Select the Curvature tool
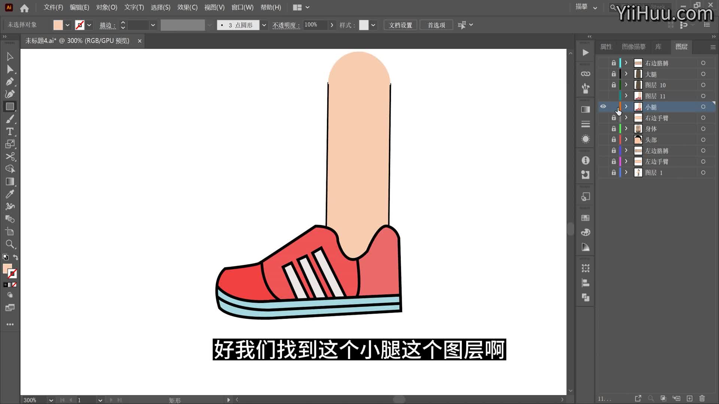Viewport: 719px width, 404px height. tap(10, 94)
